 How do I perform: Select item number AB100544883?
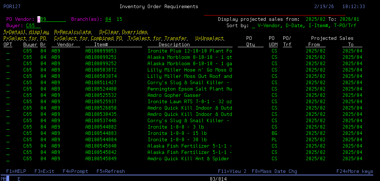pyautogui.click(x=101, y=133)
